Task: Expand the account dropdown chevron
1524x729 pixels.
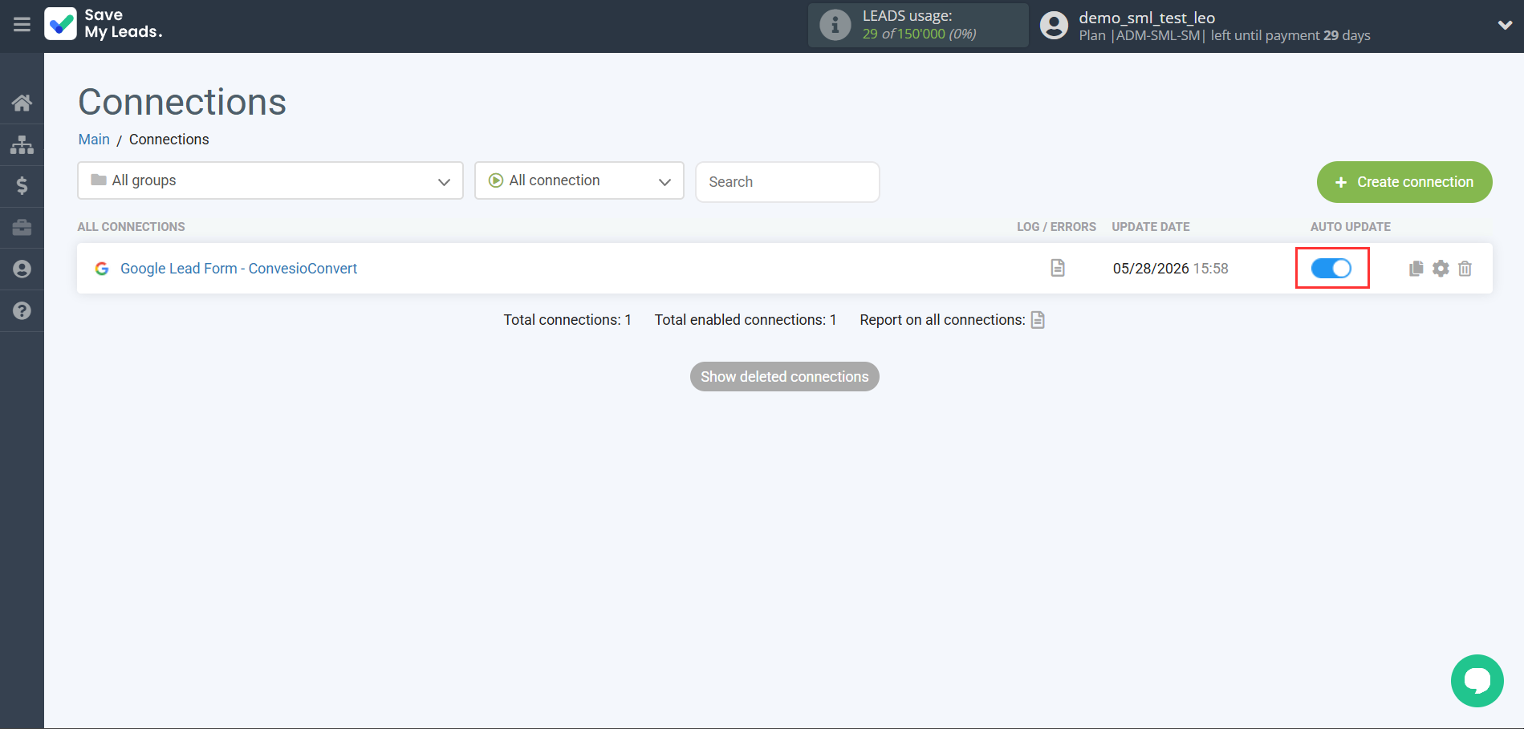Action: [x=1505, y=25]
